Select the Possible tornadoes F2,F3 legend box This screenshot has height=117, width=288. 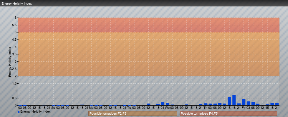click(x=133, y=113)
